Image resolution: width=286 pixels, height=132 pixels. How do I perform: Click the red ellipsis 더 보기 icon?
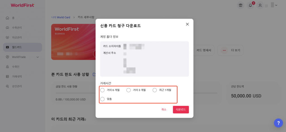click(224, 50)
